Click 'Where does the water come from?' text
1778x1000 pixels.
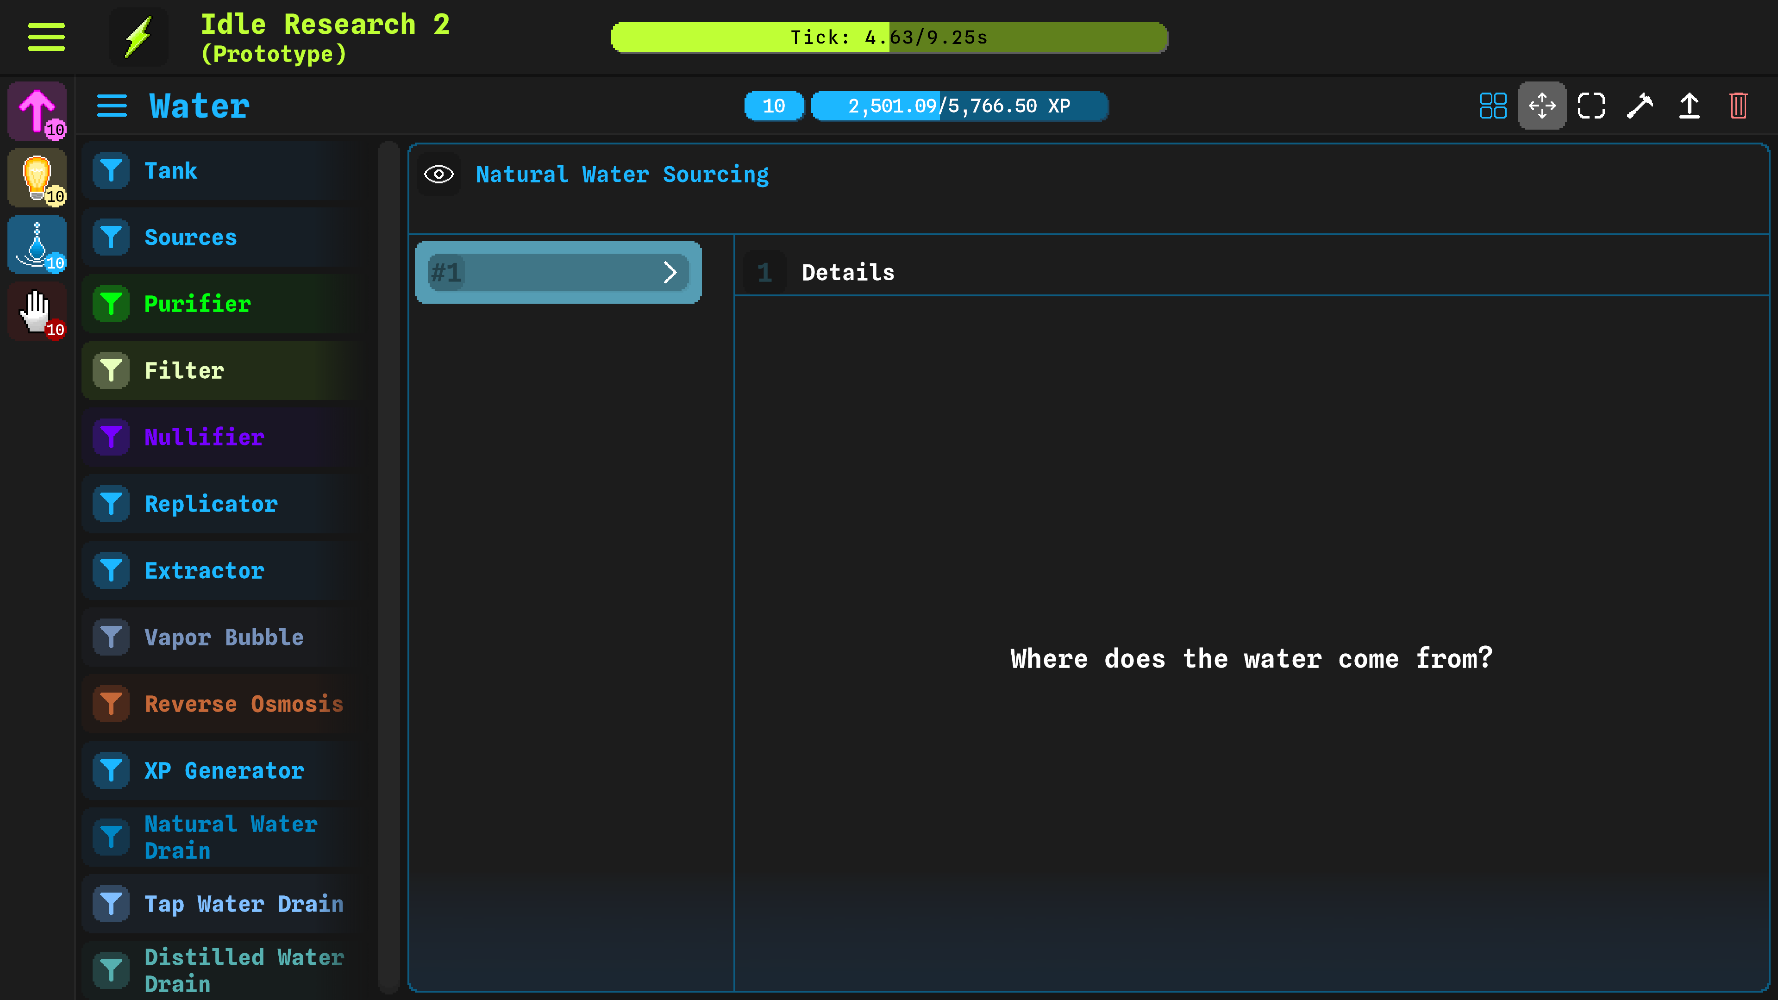[1252, 658]
